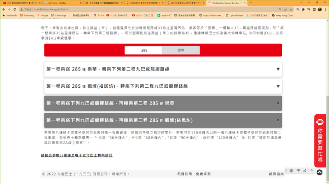
Task: Click the back-to-top round arrow button
Action: pos(320,172)
